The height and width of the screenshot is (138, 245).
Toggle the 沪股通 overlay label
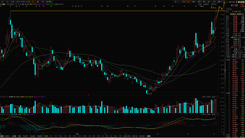tap(200, 4)
